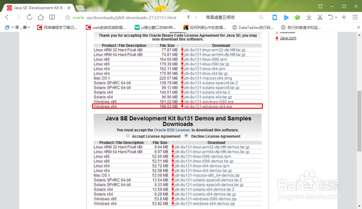Viewport: 362px width, 209px height.
Task: Click the undo closed tab icon
Action: (x=331, y=17)
